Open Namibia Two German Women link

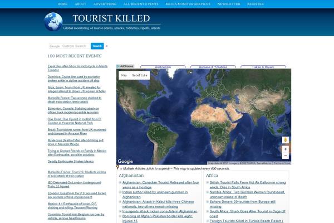247,195
